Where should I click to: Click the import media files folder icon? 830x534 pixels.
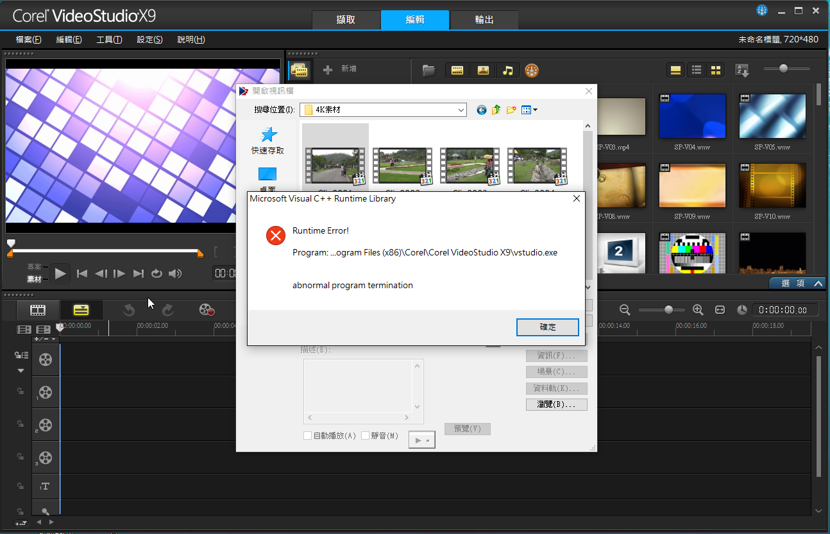pos(429,70)
